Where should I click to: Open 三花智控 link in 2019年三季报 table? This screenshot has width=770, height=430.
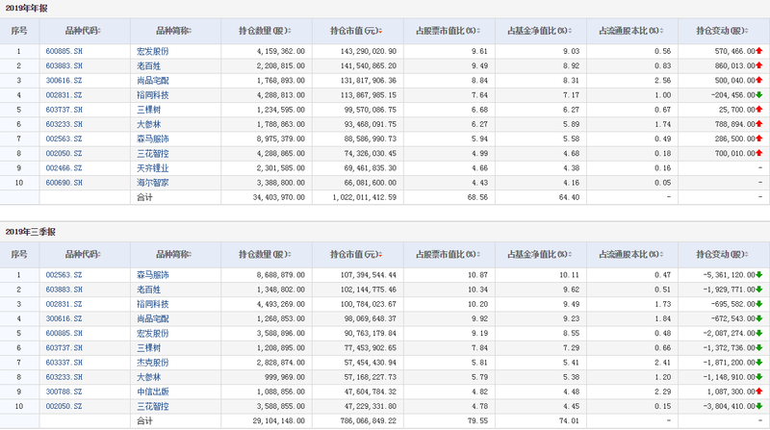[x=153, y=407]
